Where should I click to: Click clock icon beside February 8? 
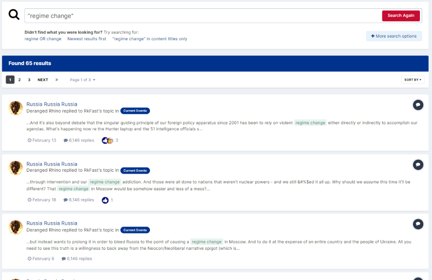tap(29, 259)
